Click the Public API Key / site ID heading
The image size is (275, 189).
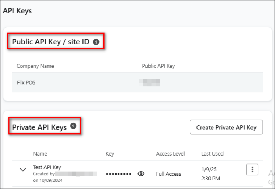[x=51, y=42]
